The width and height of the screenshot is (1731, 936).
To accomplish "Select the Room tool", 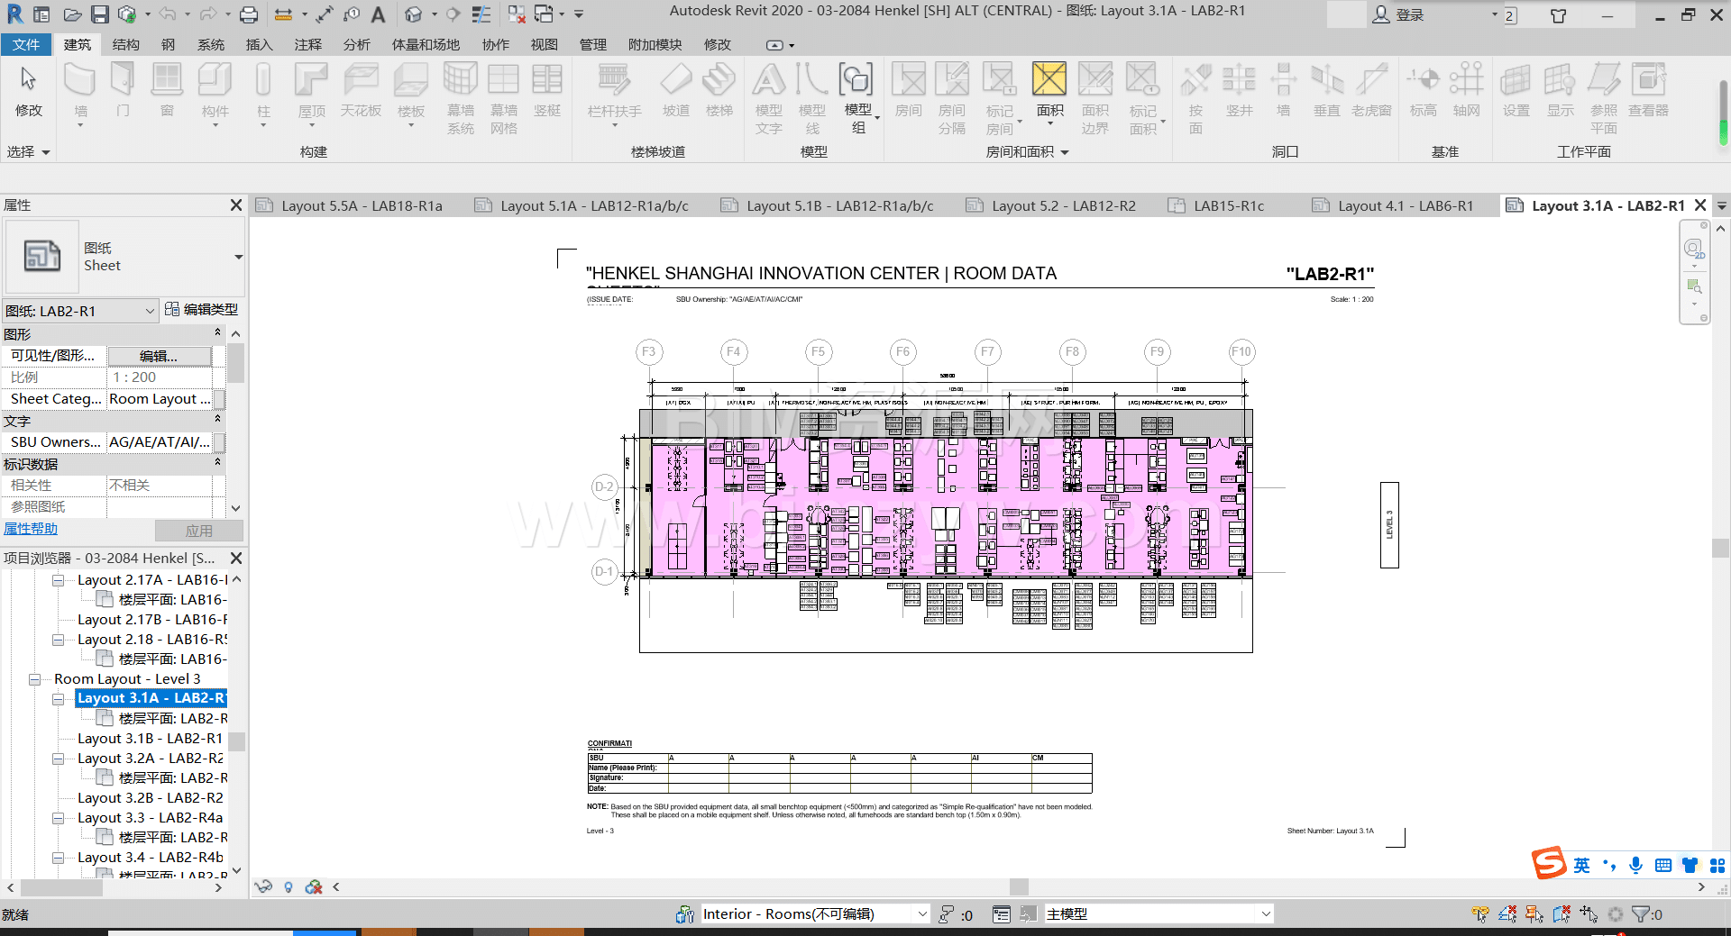I will point(909,89).
